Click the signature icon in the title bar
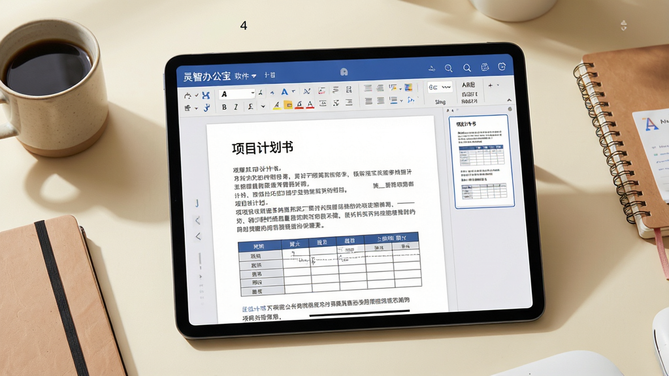Screen dimensions: 669x376 pyautogui.click(x=432, y=68)
